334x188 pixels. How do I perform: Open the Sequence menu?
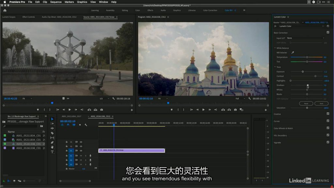click(x=56, y=2)
